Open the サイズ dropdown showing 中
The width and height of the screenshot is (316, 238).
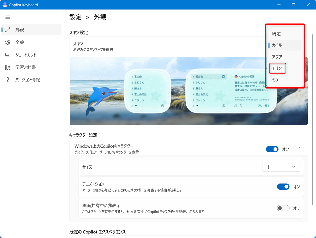click(x=281, y=167)
